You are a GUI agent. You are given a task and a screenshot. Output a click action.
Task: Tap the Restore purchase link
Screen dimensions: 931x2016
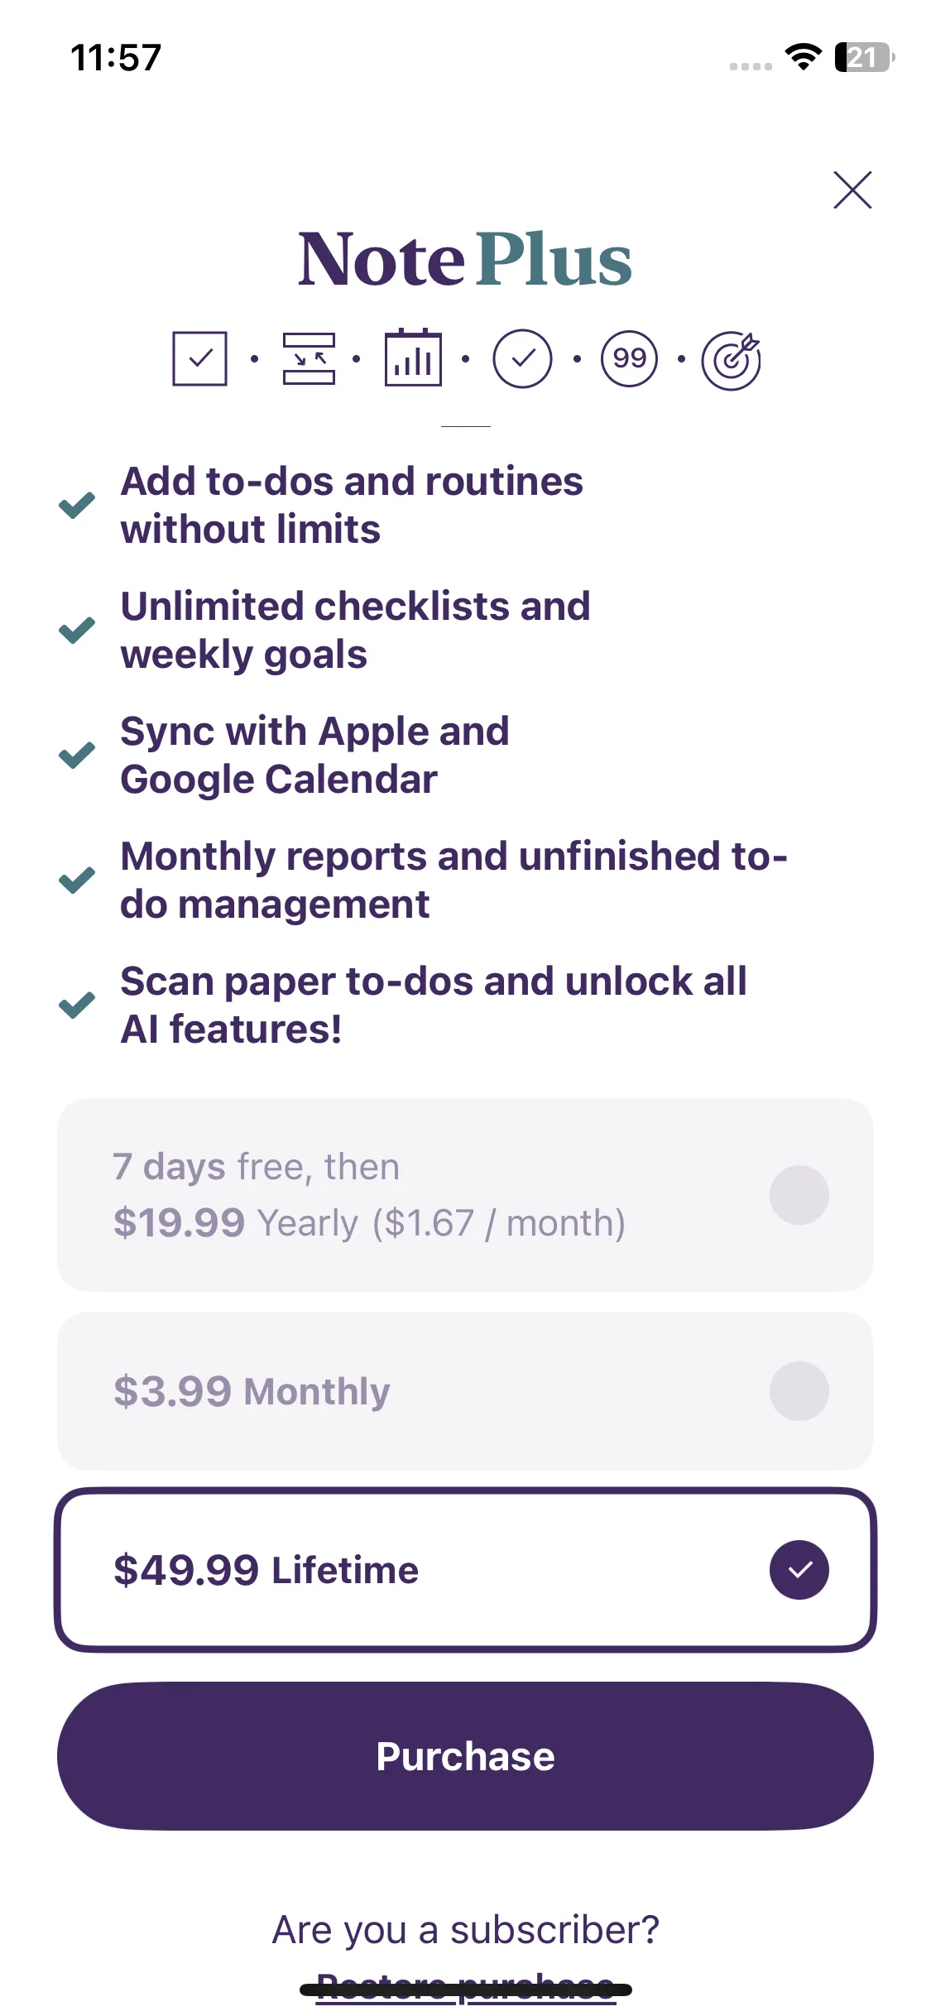pos(465,1986)
